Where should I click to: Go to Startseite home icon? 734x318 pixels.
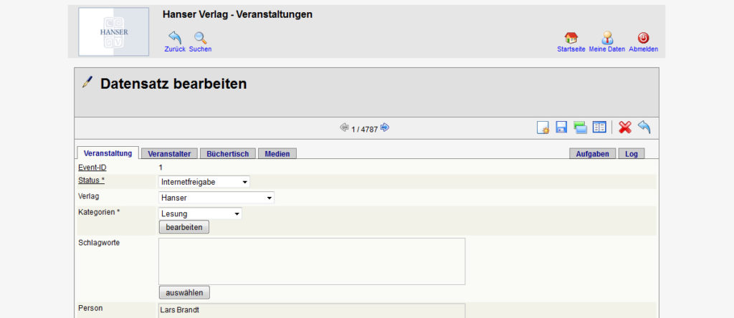point(571,38)
